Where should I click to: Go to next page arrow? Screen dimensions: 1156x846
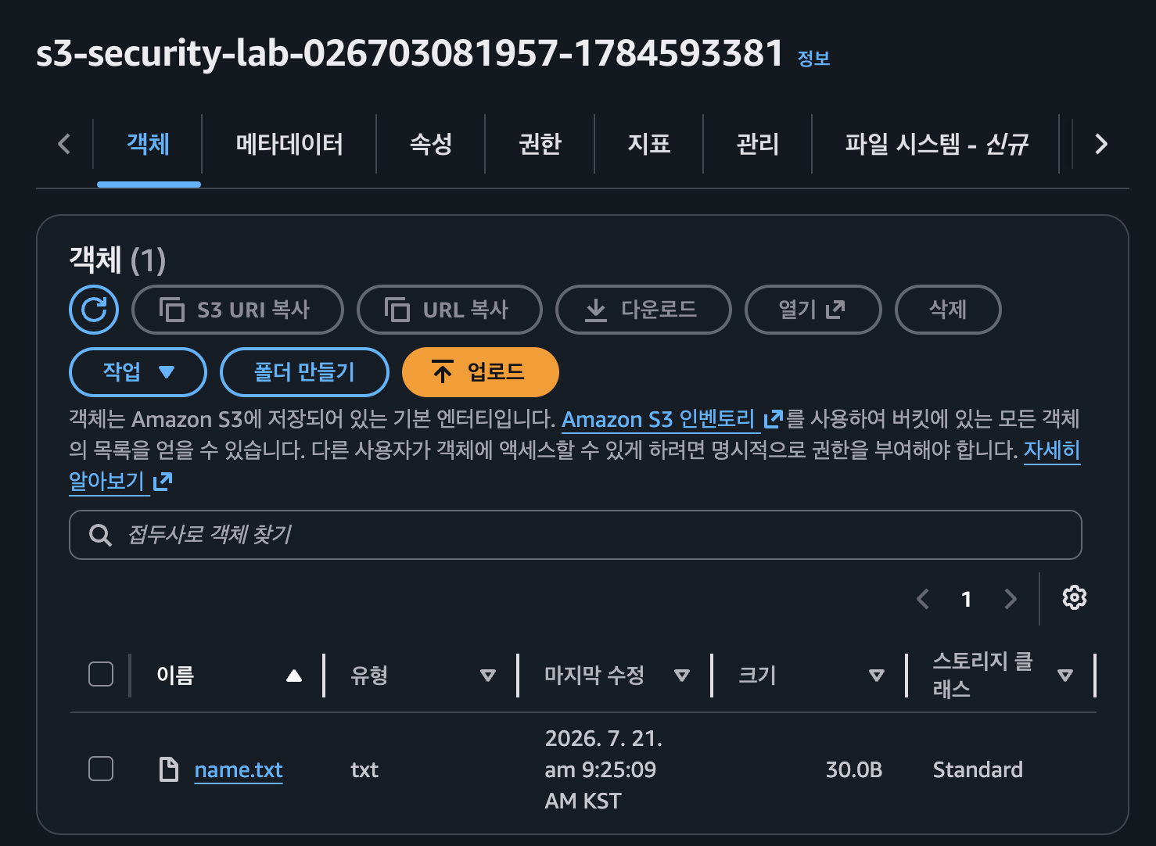[x=1011, y=599]
